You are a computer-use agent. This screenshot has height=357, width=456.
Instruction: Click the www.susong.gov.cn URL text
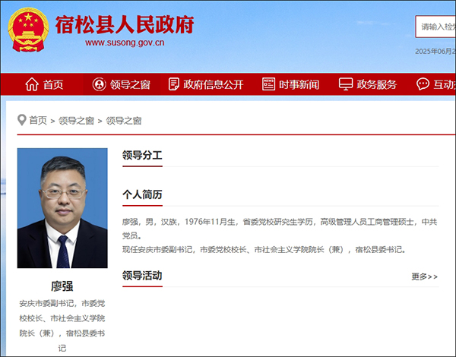(x=125, y=43)
